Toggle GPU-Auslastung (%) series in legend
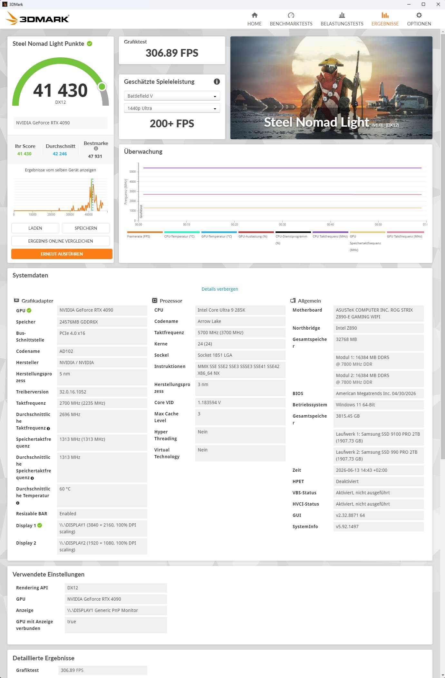 tap(256, 232)
